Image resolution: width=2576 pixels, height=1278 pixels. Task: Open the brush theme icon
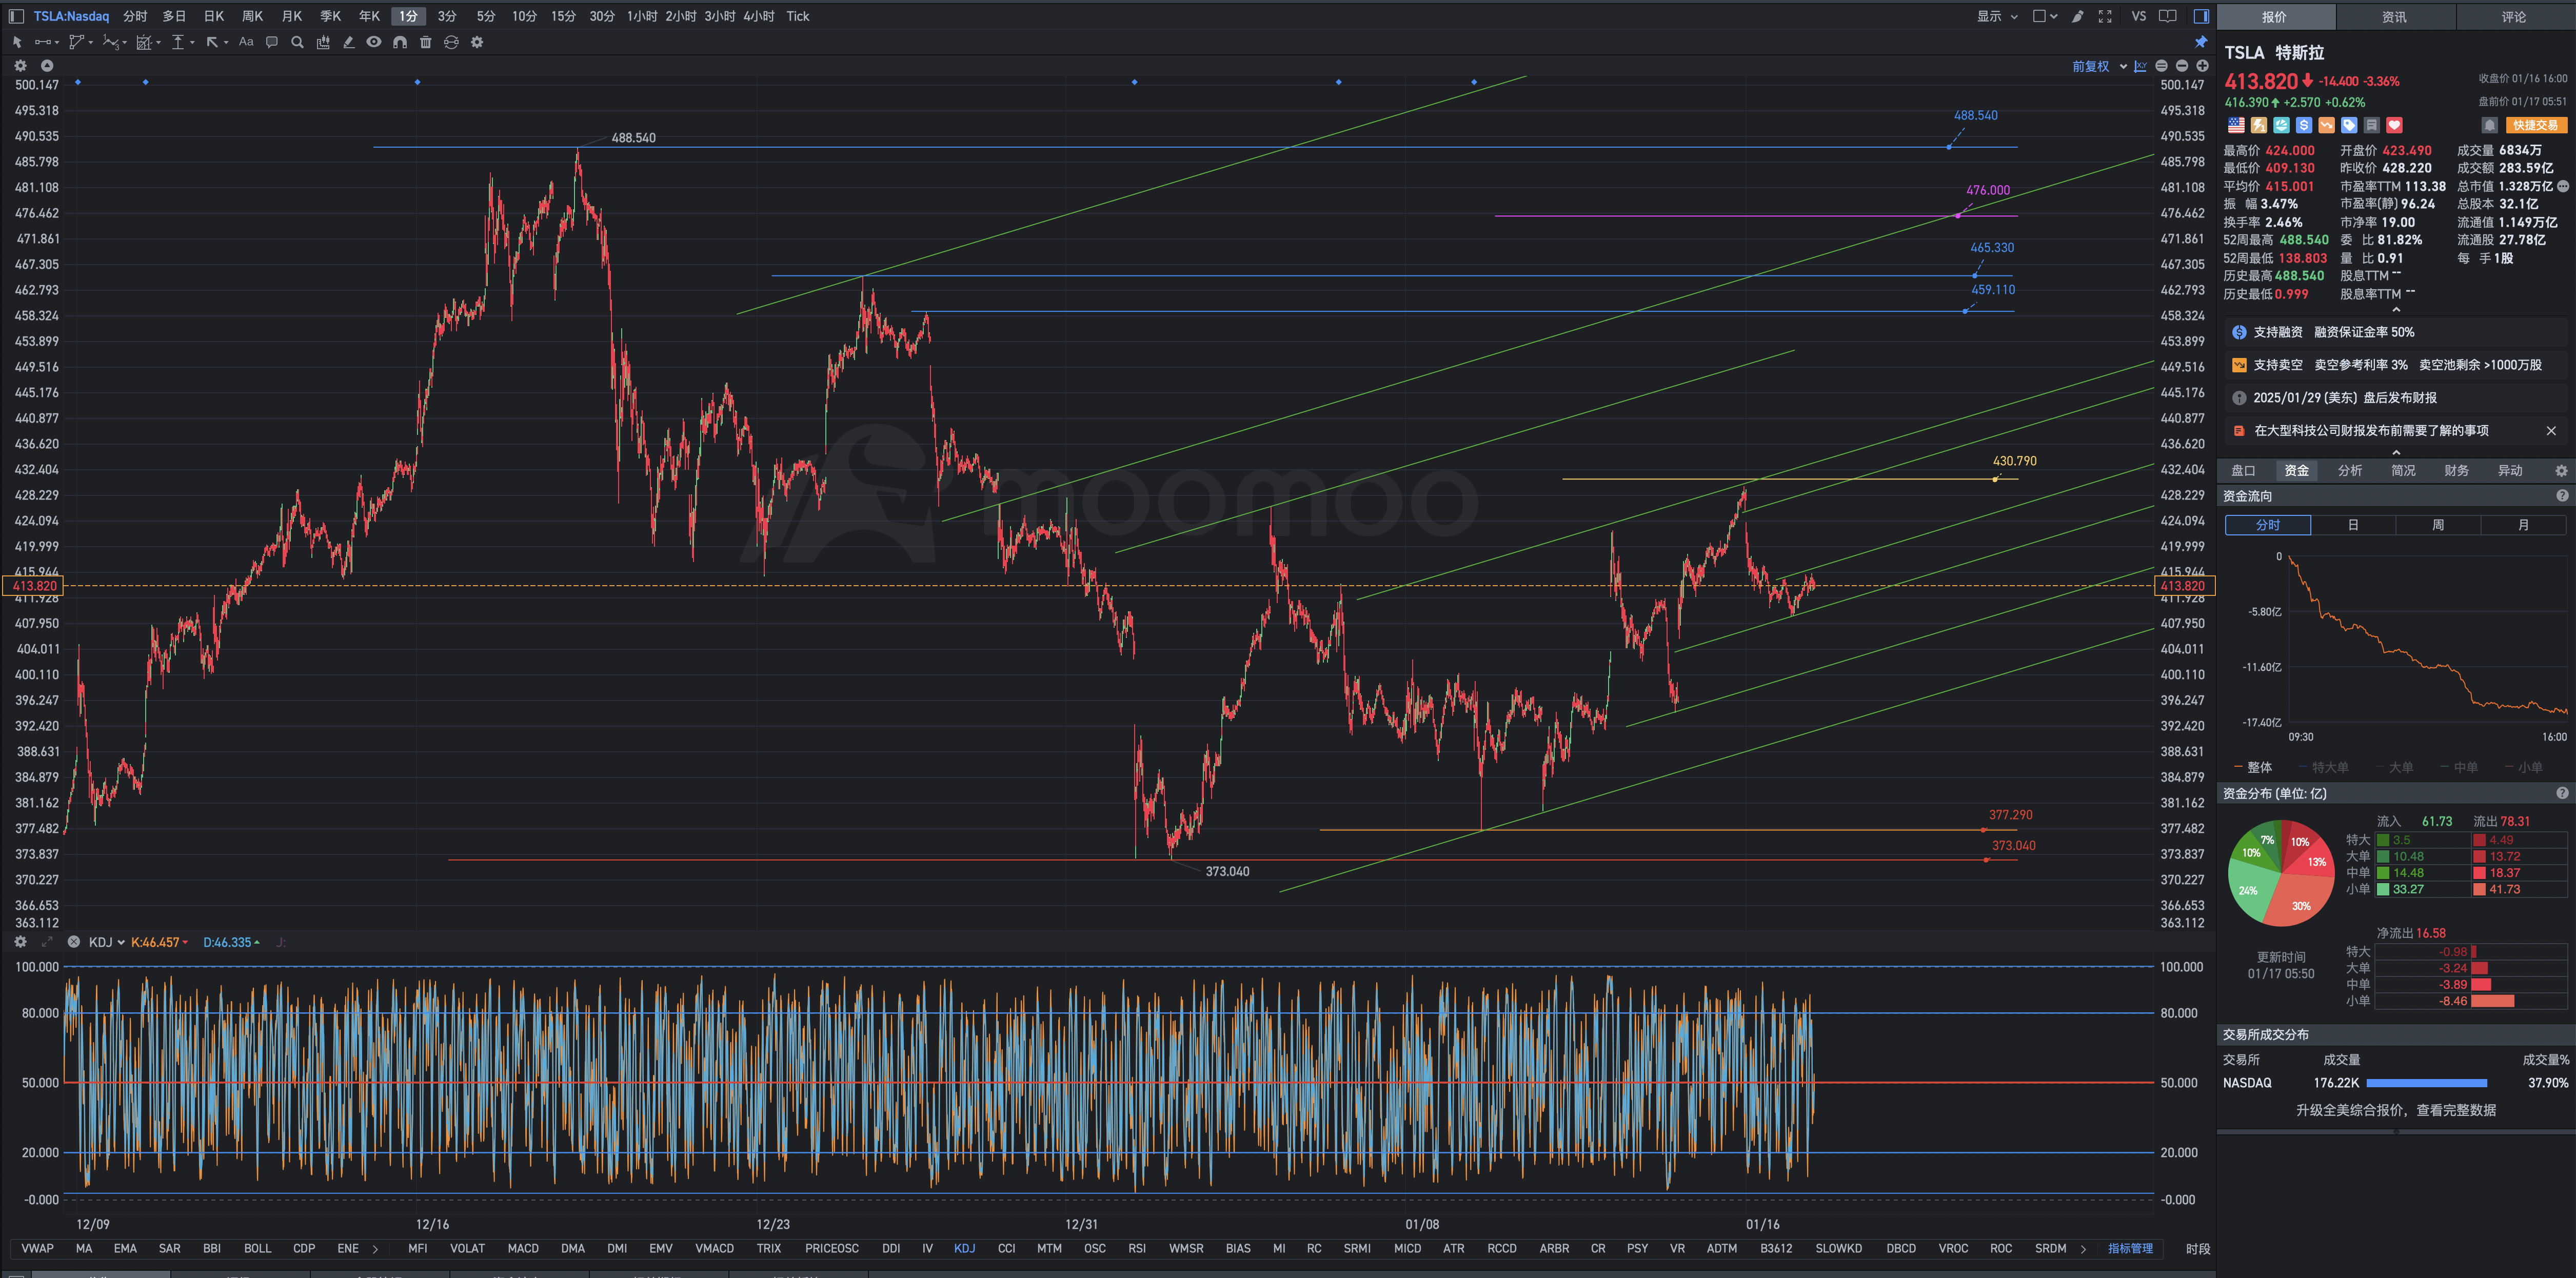click(x=2078, y=16)
